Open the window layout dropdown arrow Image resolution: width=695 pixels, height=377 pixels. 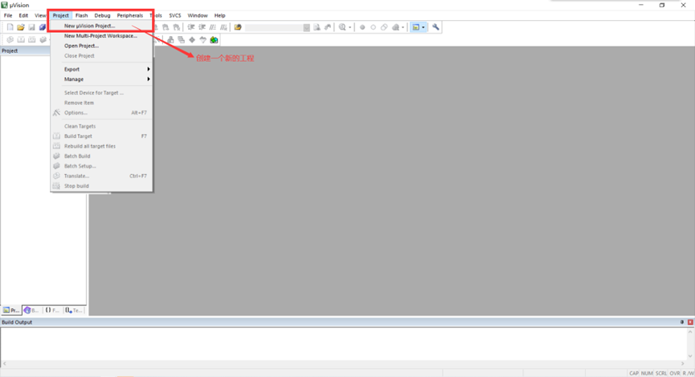coord(423,27)
